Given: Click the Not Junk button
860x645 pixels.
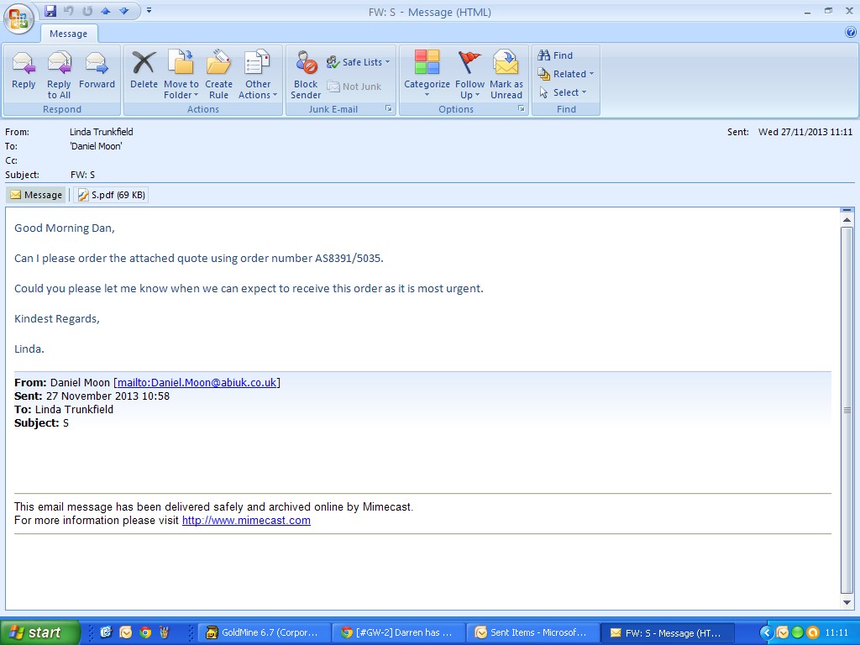Looking at the screenshot, I should click(x=354, y=87).
